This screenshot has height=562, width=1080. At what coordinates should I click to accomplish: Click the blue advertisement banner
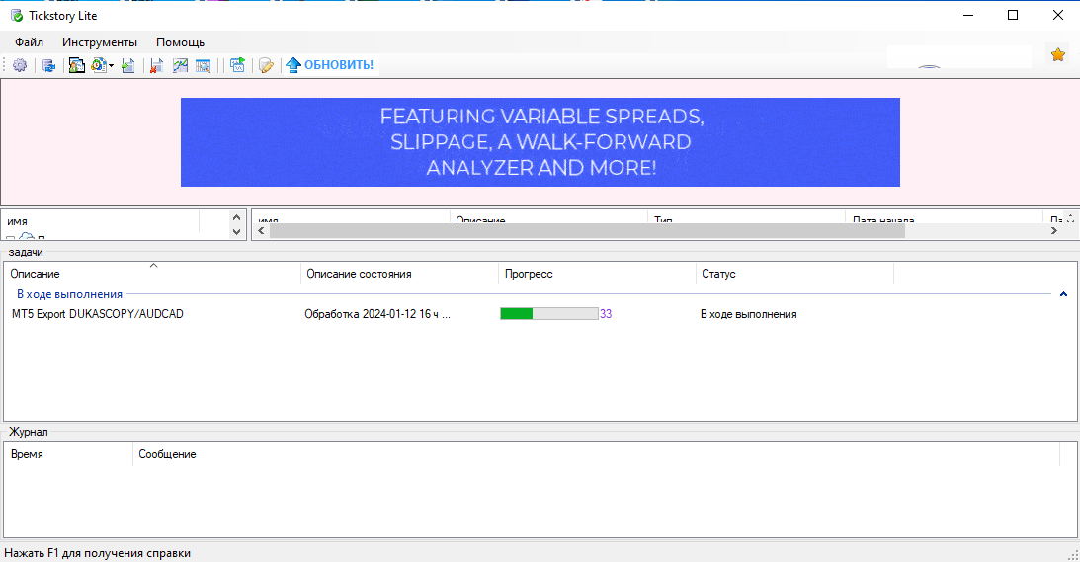click(x=540, y=142)
